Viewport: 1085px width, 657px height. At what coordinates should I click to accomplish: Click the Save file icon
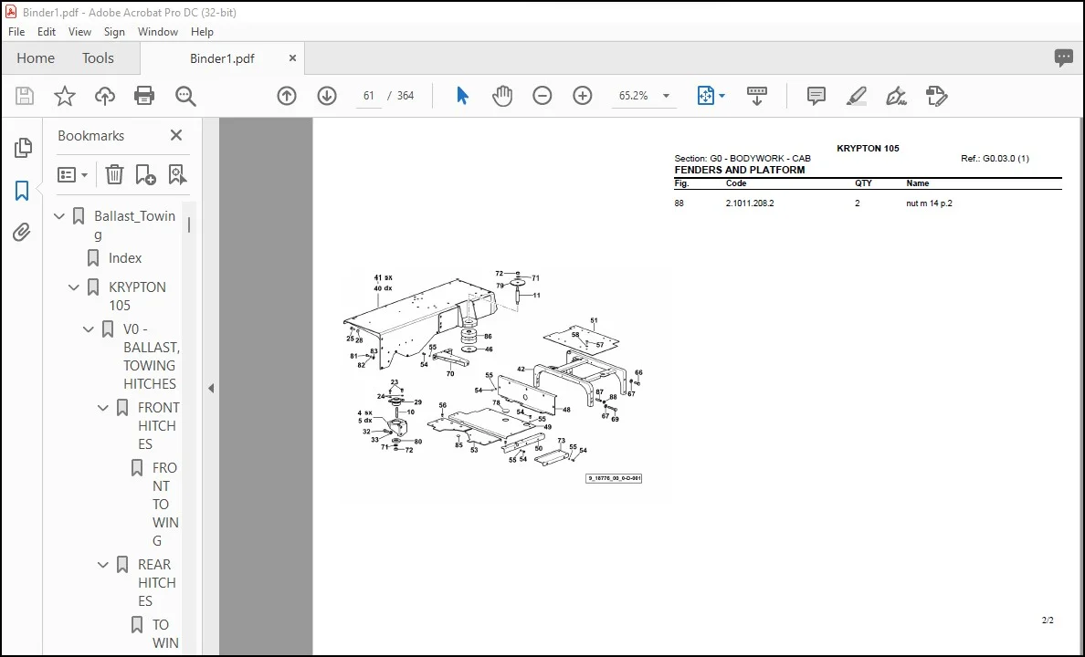click(x=25, y=96)
